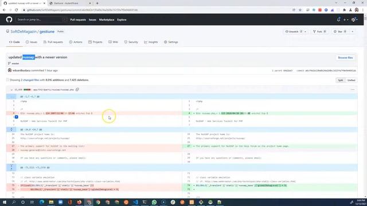Open the Windows Start menu
Viewport: 367px width, 206px height.
point(4,202)
